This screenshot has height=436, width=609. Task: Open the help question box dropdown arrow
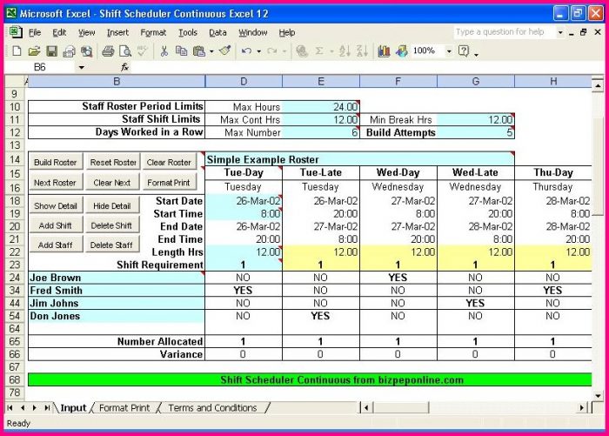point(560,32)
